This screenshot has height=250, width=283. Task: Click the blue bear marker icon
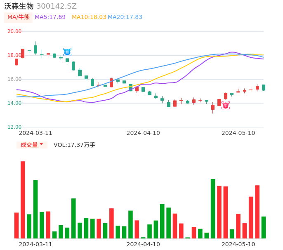pos(67,52)
